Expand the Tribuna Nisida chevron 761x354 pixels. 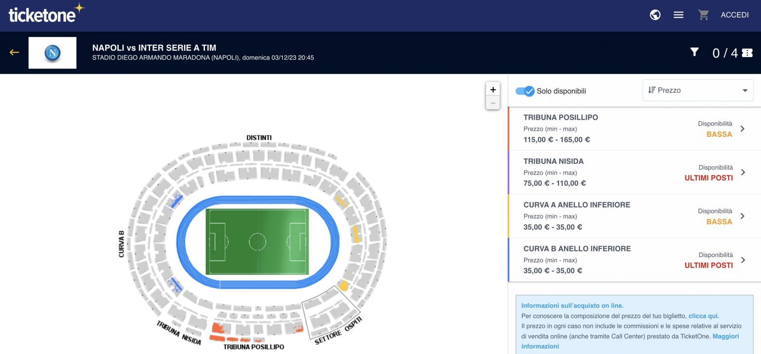click(743, 172)
